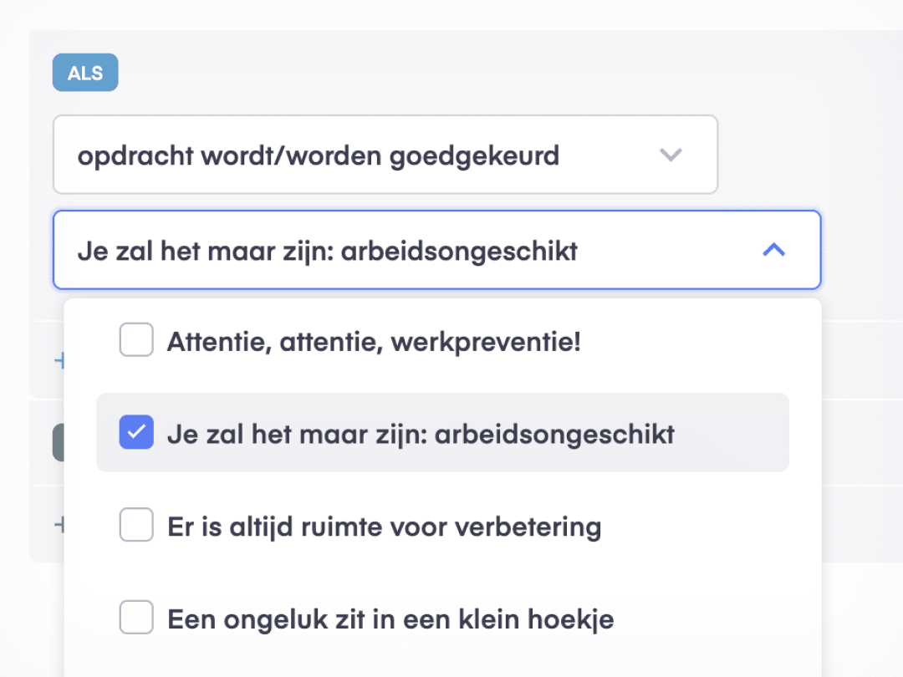This screenshot has width=903, height=677.
Task: Click the blue chevron-up icon to collapse list
Action: tap(774, 249)
